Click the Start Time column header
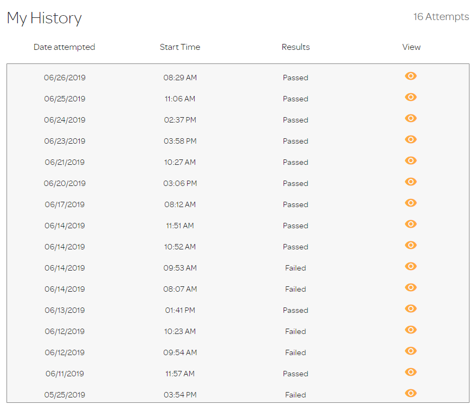The width and height of the screenshot is (476, 411). pyautogui.click(x=180, y=47)
